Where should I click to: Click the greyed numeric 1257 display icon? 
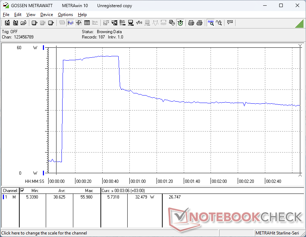tap(62, 23)
